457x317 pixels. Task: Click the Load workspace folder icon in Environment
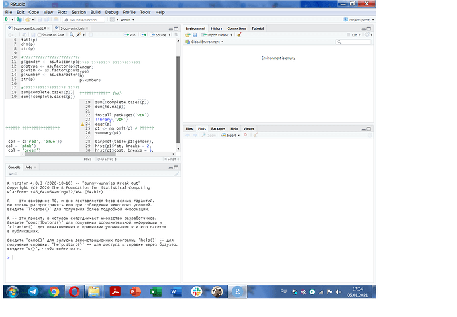188,35
